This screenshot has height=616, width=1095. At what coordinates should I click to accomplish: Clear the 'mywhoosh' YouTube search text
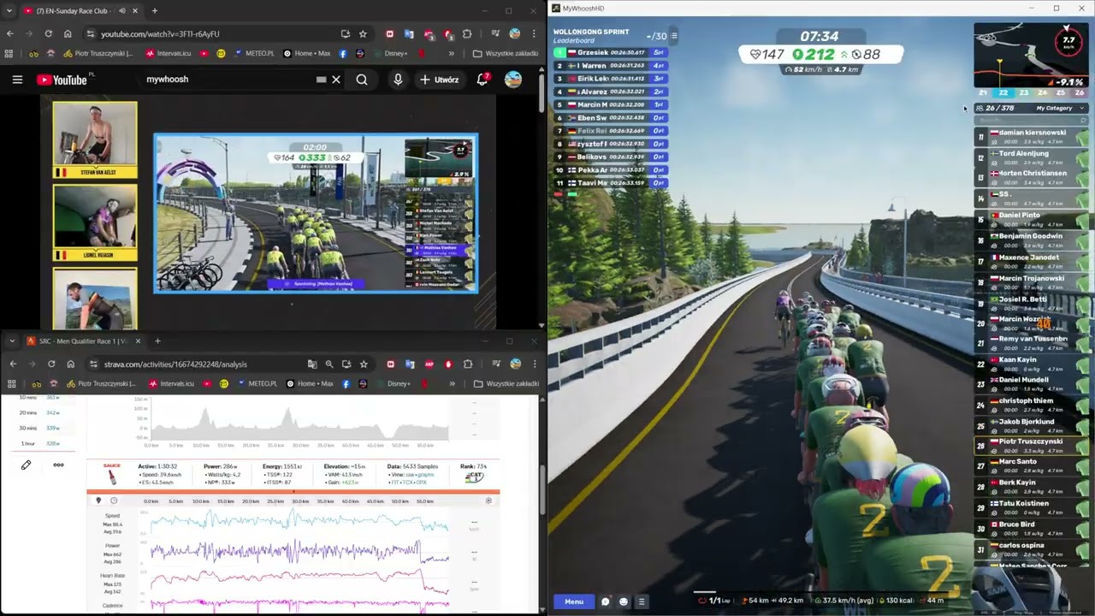[x=336, y=80]
